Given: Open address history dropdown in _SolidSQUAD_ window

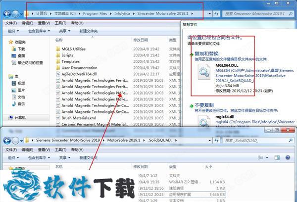Looking at the screenshot, I should tap(209, 141).
